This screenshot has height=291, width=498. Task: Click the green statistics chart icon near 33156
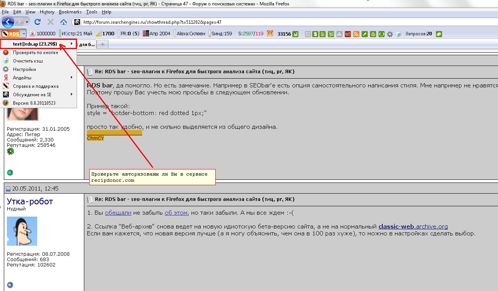click(295, 34)
